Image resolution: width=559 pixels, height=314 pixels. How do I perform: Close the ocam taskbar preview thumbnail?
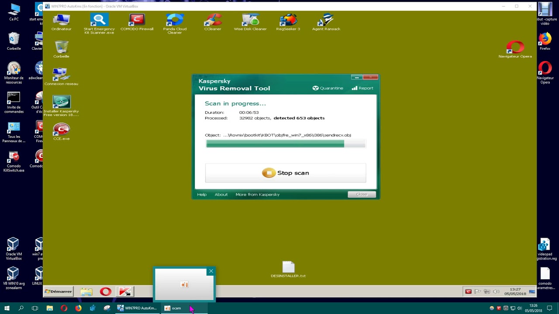click(x=211, y=271)
